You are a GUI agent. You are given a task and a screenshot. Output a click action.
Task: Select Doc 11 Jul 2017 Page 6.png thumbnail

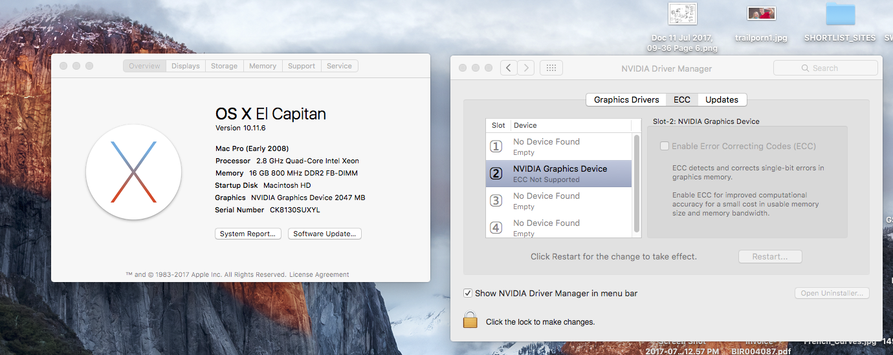[x=683, y=13]
